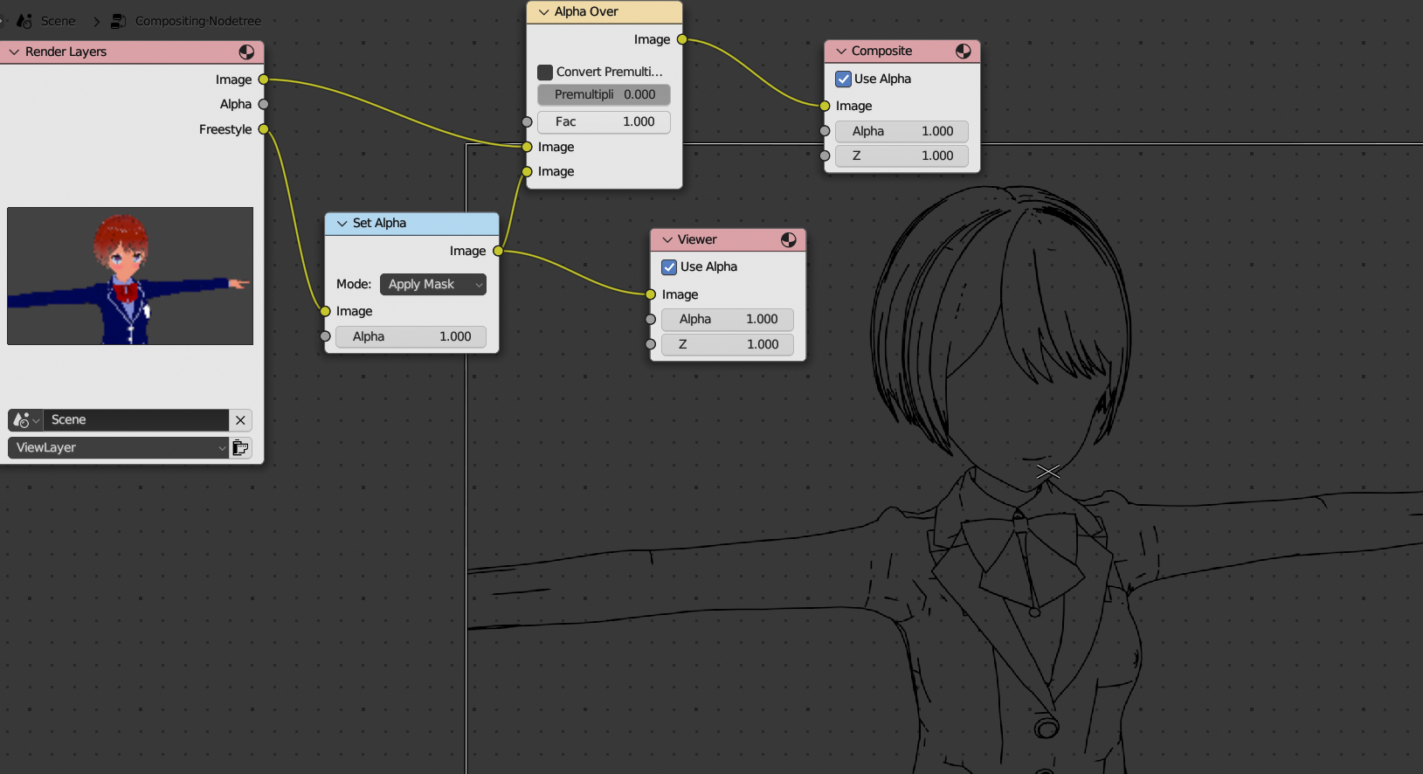
Task: Open scene browse icon in Render Layers
Action: tap(25, 420)
